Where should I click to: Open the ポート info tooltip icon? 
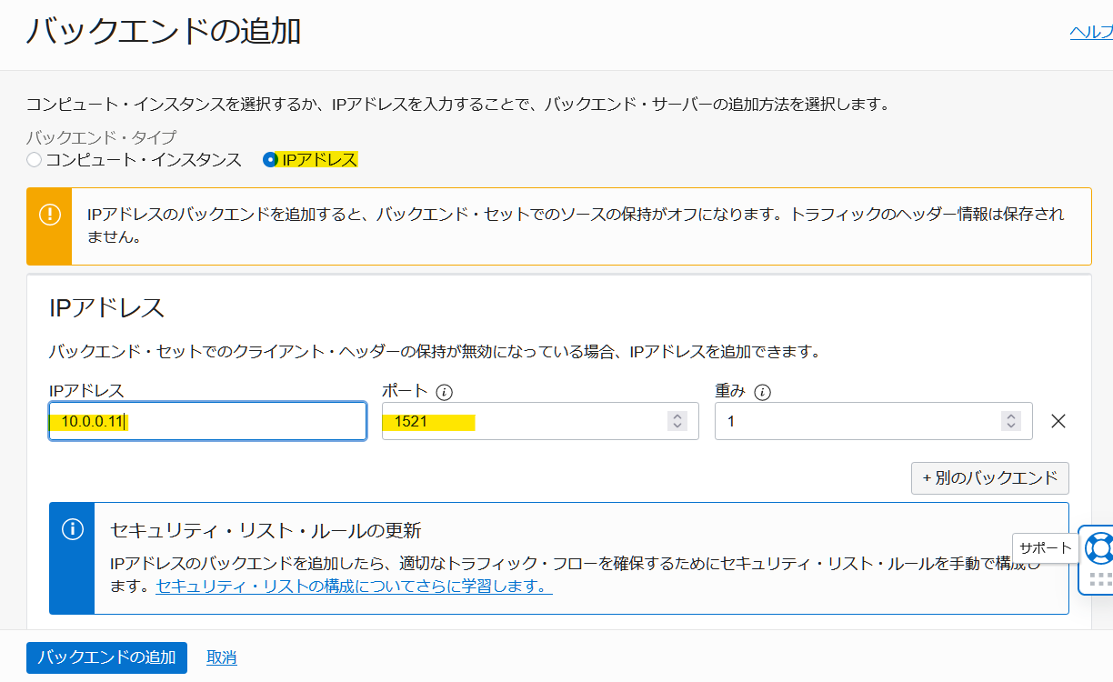(444, 392)
